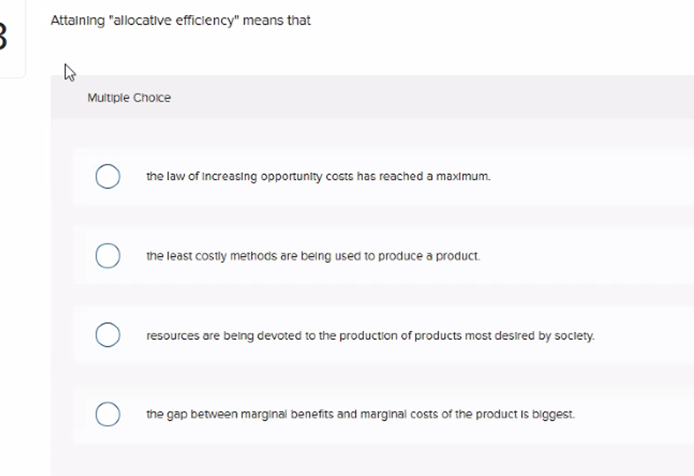
Task: Click the 'Multiple Choice' header label
Action: click(128, 98)
